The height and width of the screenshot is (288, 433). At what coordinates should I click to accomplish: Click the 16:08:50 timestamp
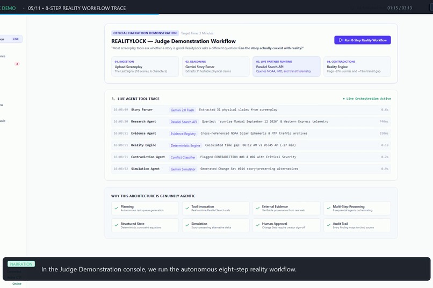tap(121, 122)
